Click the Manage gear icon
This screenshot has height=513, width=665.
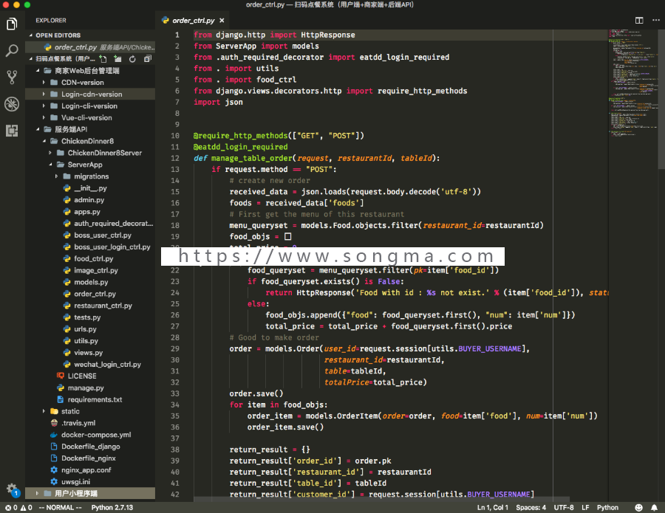[x=12, y=489]
